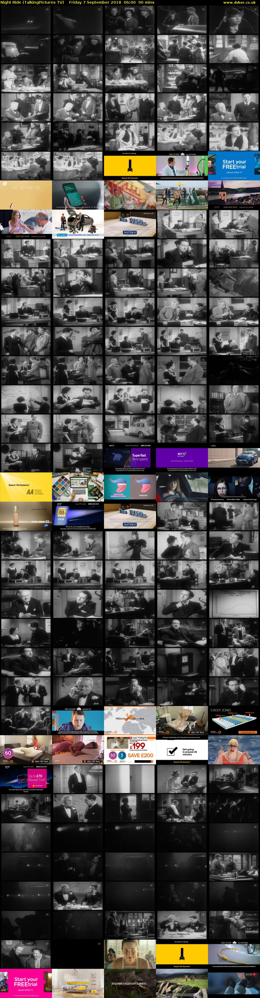The width and height of the screenshot is (260, 998).
Task: Select the blonde woman thumbs-up ad thumbnail
Action: (x=234, y=750)
